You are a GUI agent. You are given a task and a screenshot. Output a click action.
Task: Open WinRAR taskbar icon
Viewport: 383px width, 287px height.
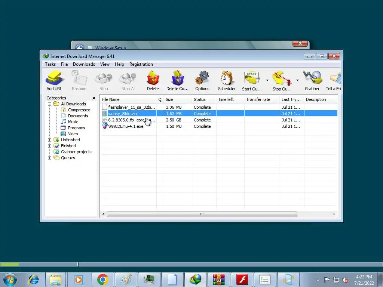pyautogui.click(x=218, y=280)
